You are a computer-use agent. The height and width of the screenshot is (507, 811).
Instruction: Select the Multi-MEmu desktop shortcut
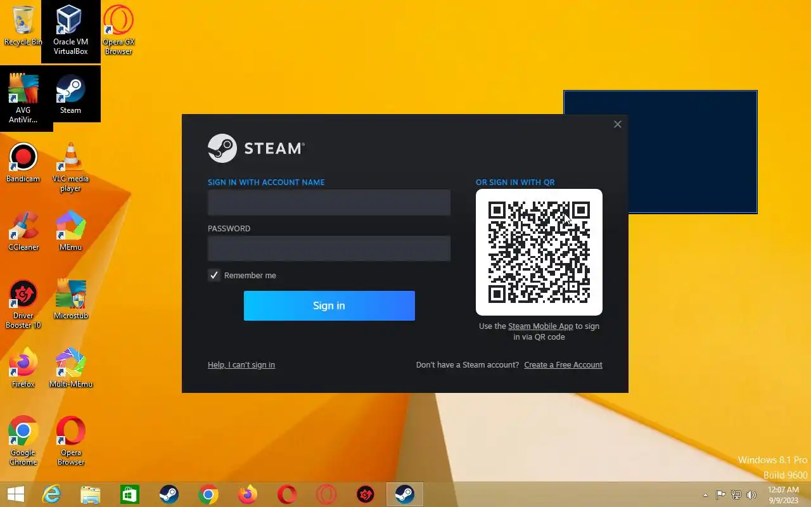click(x=70, y=368)
